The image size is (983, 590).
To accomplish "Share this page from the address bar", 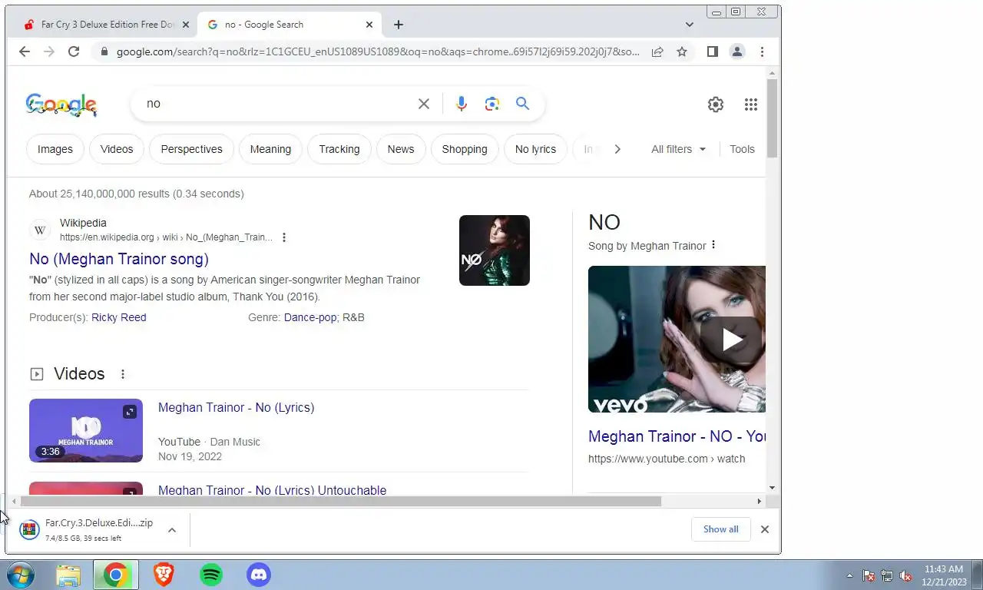I will pyautogui.click(x=657, y=51).
